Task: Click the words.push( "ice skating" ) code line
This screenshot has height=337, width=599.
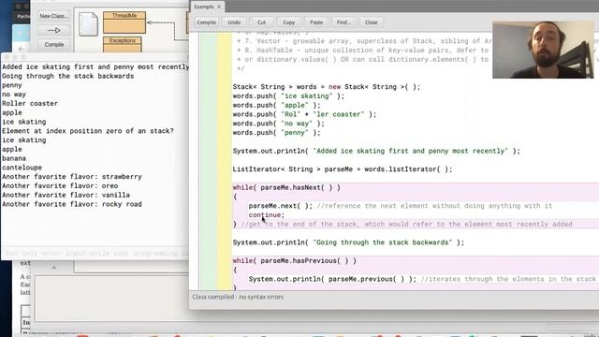Action: tap(288, 96)
